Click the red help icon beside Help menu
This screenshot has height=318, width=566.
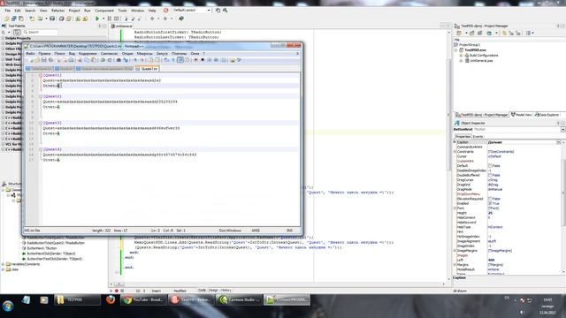pos(165,11)
